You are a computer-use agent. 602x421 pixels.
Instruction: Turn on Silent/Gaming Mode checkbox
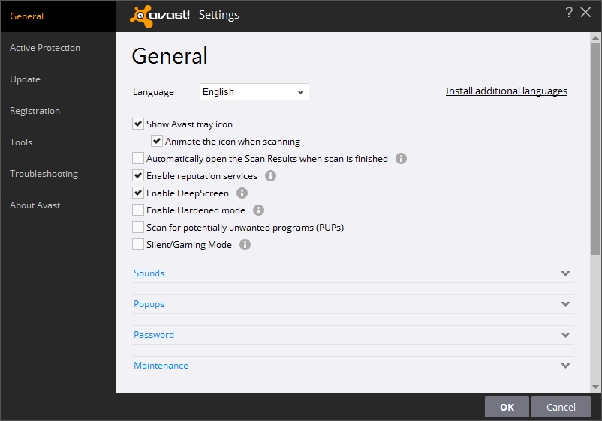pyautogui.click(x=138, y=244)
